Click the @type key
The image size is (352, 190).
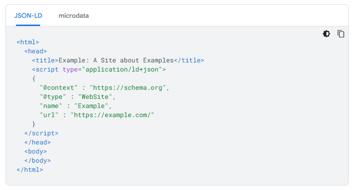pos(53,97)
